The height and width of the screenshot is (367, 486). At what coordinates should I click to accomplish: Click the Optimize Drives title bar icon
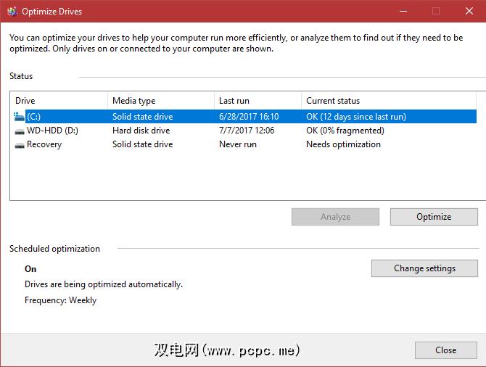click(x=12, y=12)
